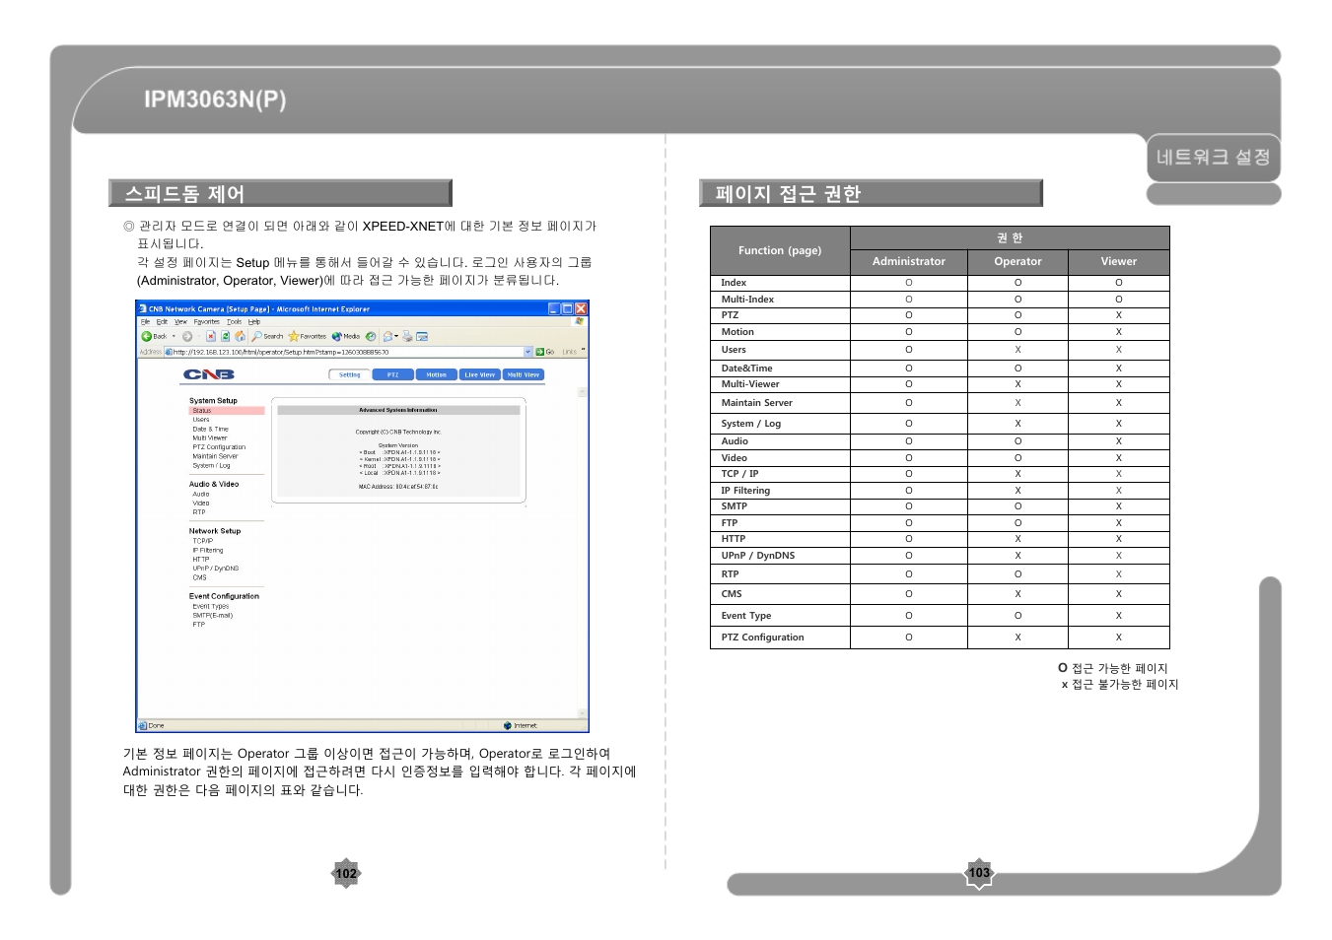
Task: Click the IP Filtering row label in the table
Action: 745,491
